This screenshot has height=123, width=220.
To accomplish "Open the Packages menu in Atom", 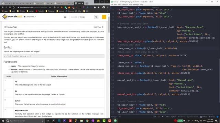I will click(136, 4).
